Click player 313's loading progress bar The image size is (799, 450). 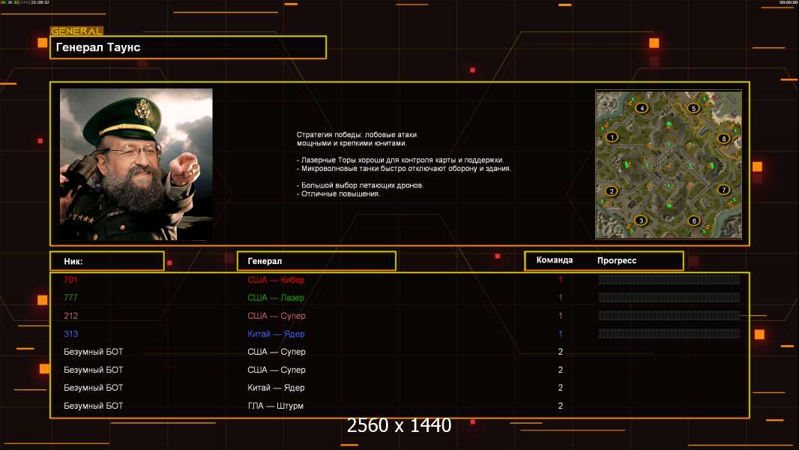point(669,334)
